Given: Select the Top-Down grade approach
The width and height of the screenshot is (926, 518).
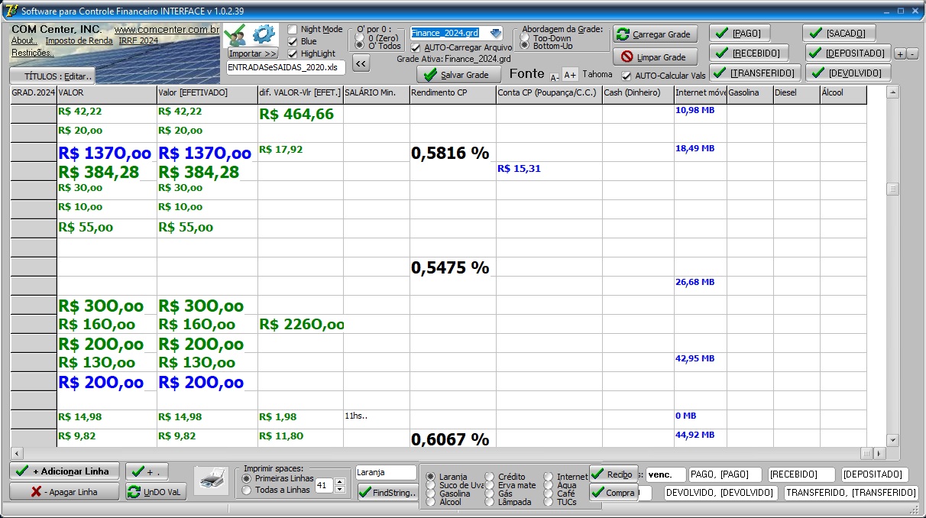Looking at the screenshot, I should point(525,37).
